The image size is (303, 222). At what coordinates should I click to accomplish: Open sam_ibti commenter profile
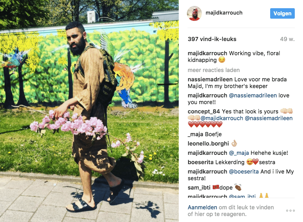[199, 188]
